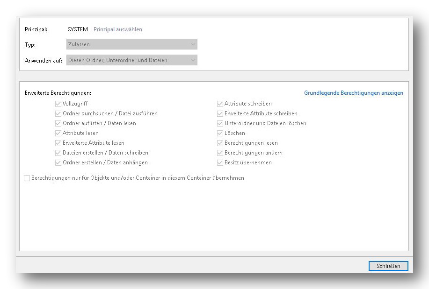Click the Prinzipal auswählen link
The height and width of the screenshot is (289, 429).
point(117,29)
